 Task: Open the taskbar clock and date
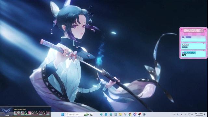click(199, 114)
